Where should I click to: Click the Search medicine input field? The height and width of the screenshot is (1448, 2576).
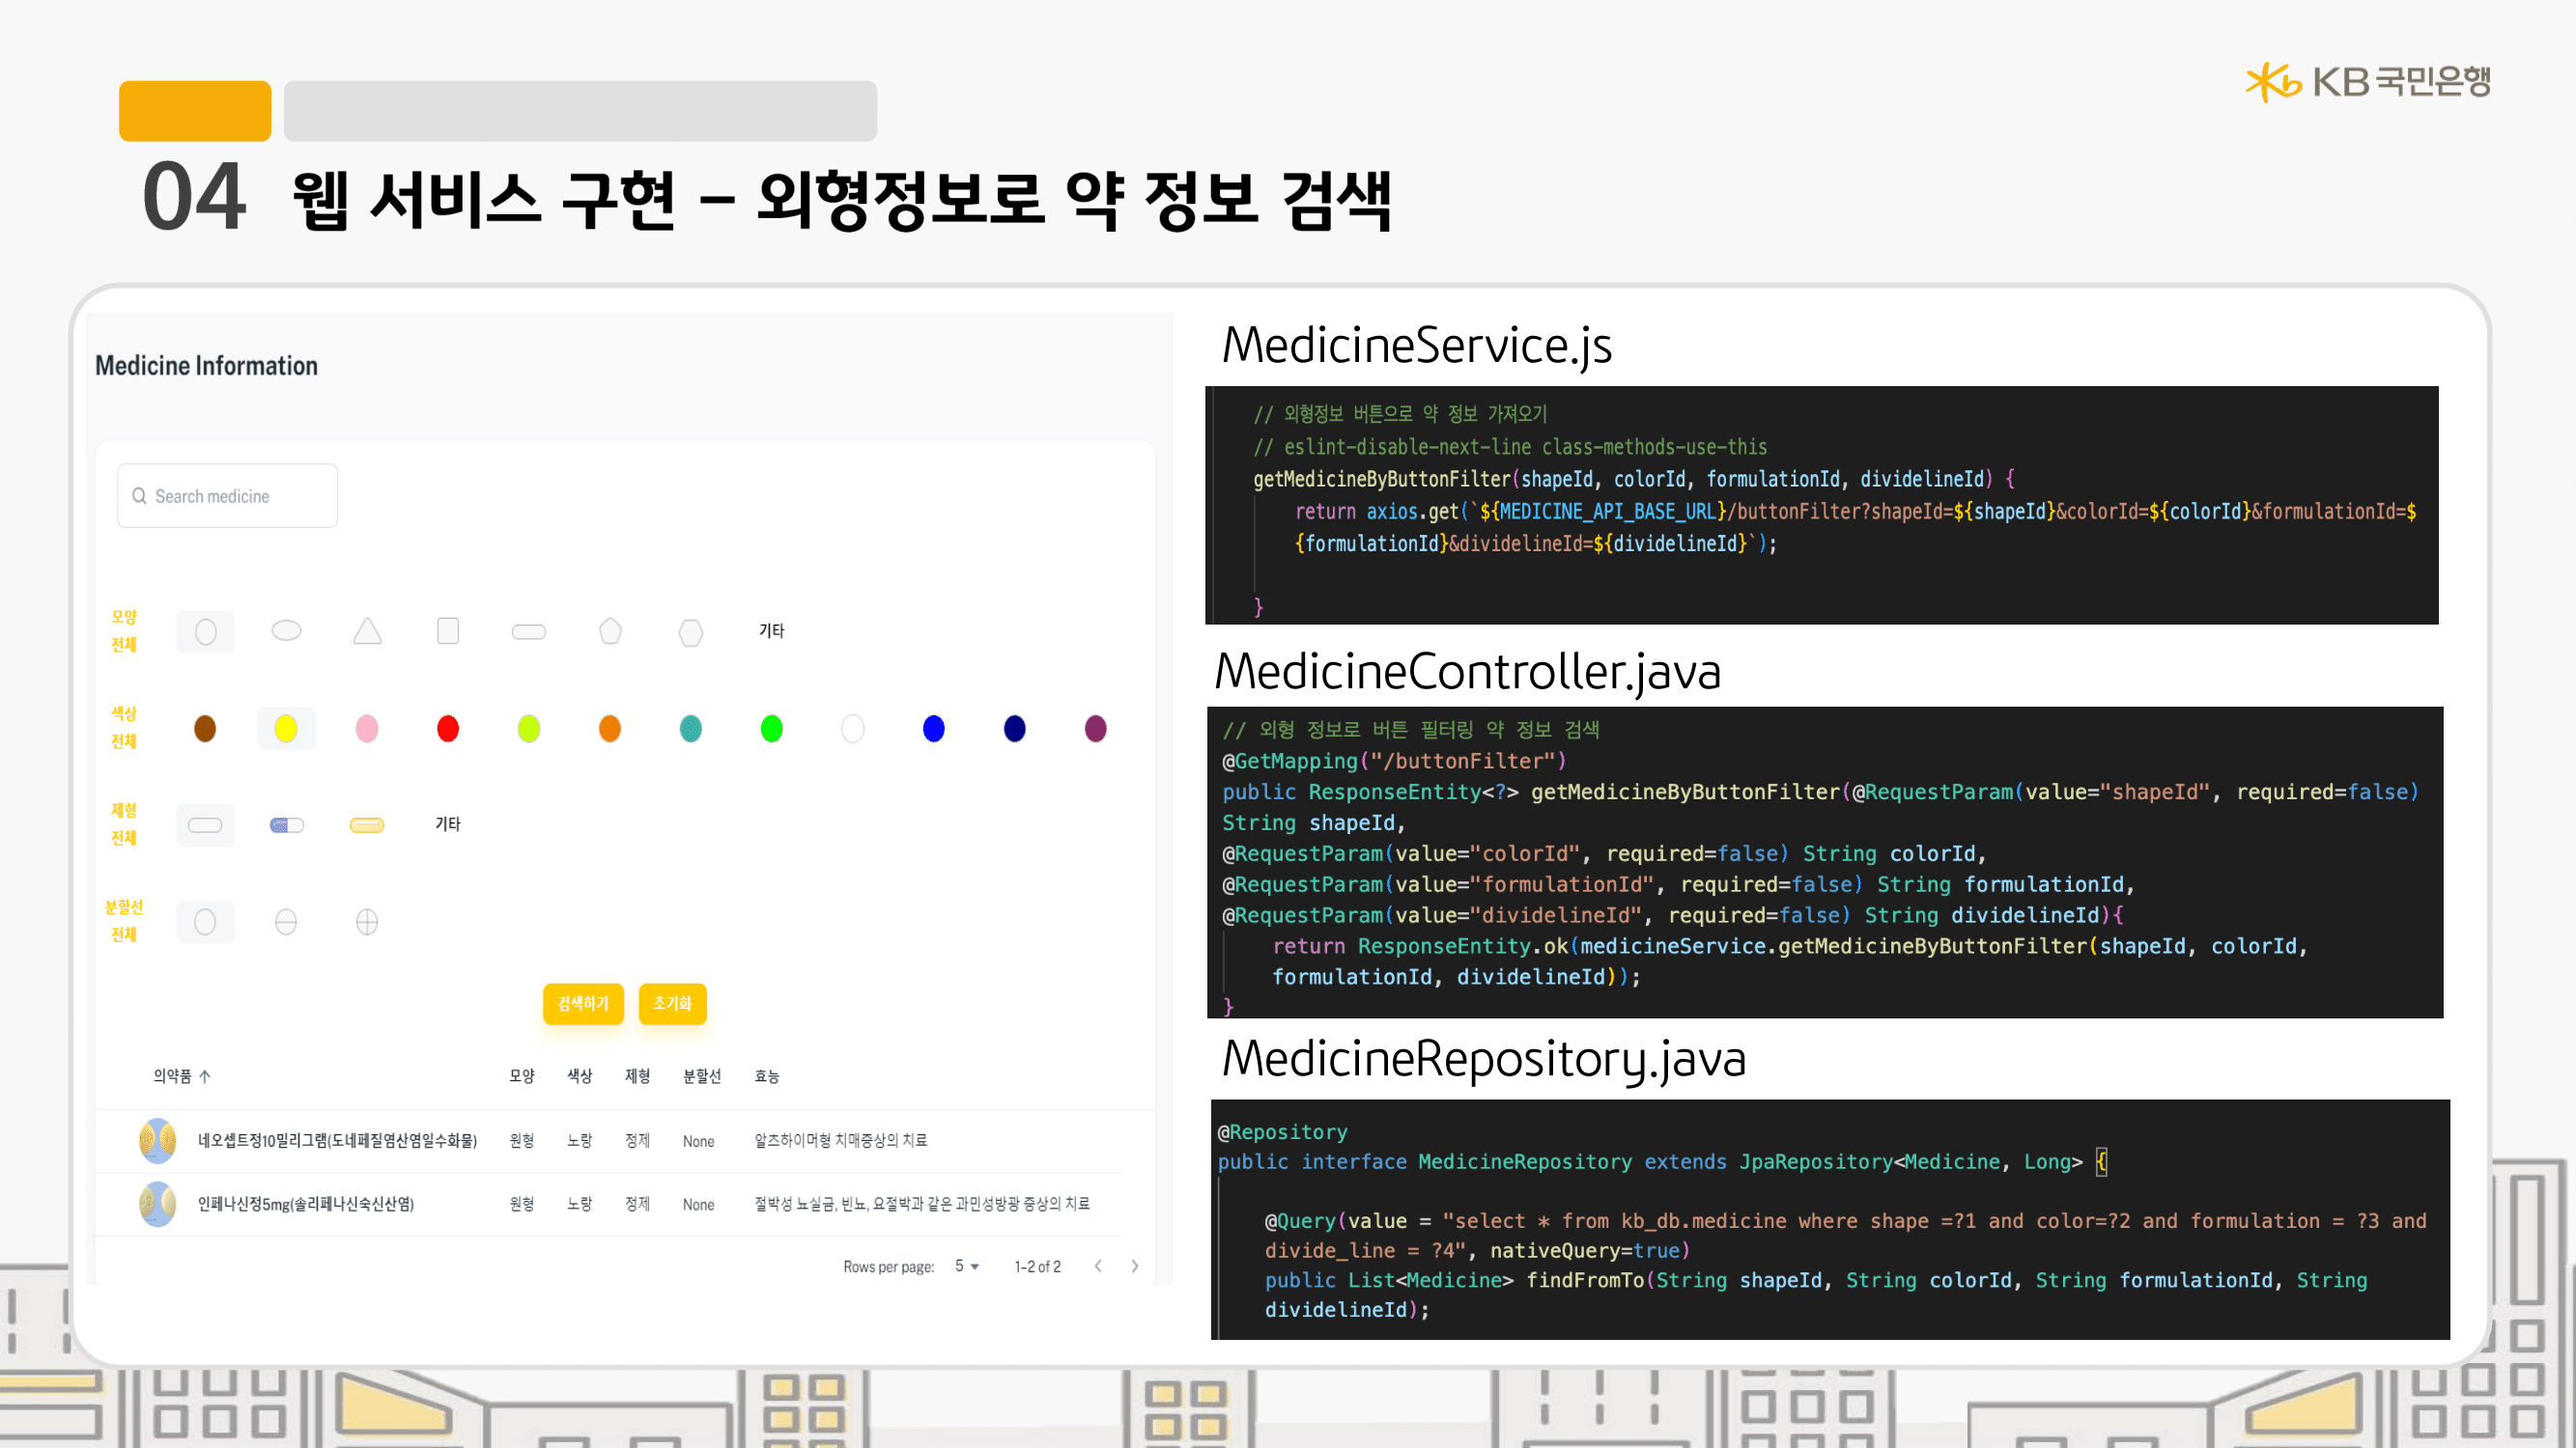[240, 496]
